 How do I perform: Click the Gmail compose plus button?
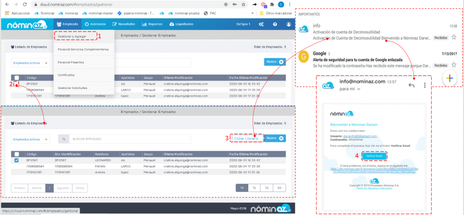(x=449, y=78)
